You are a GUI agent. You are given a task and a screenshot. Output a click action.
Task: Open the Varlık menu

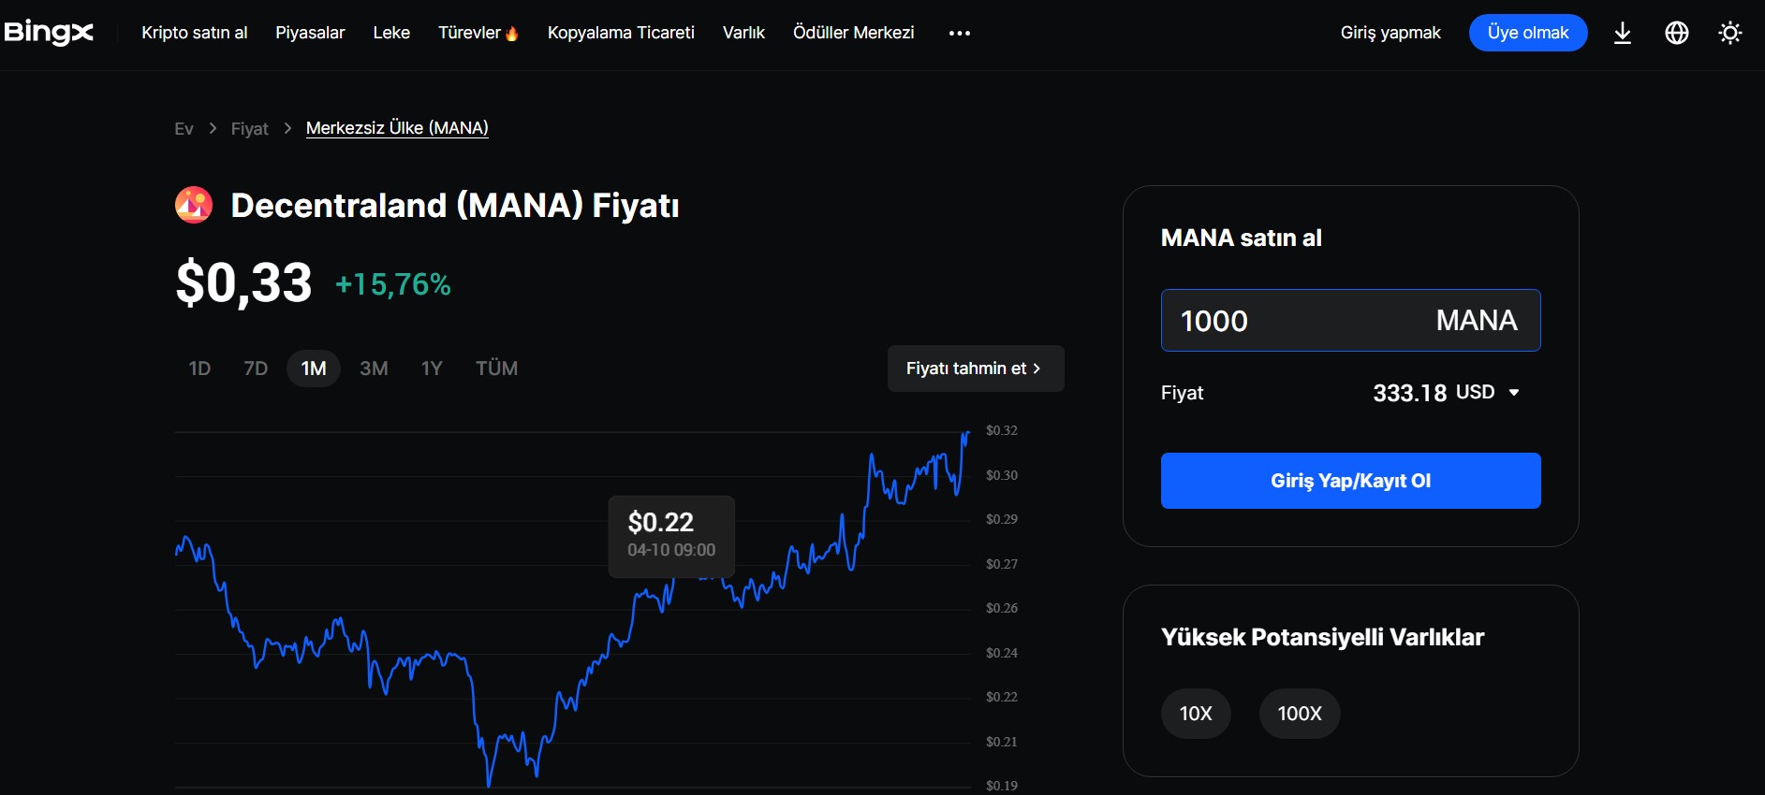743,33
